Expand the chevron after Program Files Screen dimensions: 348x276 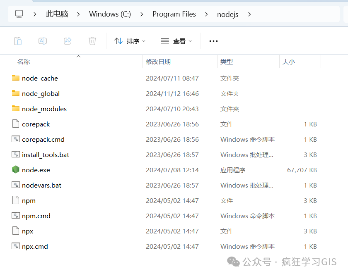point(206,14)
